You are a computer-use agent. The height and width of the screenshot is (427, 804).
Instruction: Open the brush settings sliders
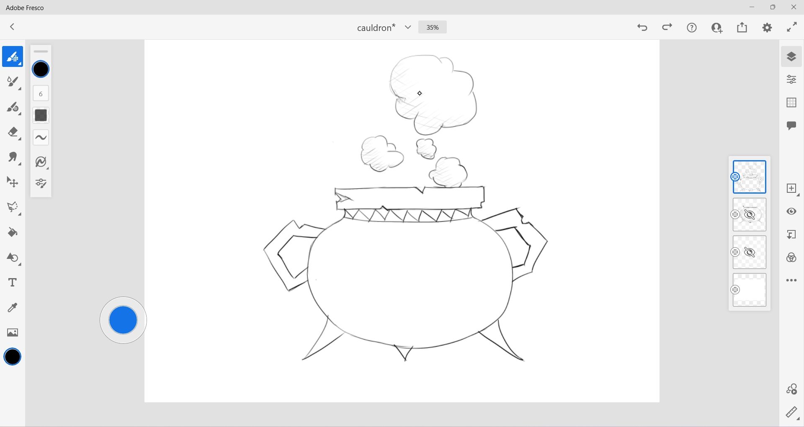tap(41, 183)
